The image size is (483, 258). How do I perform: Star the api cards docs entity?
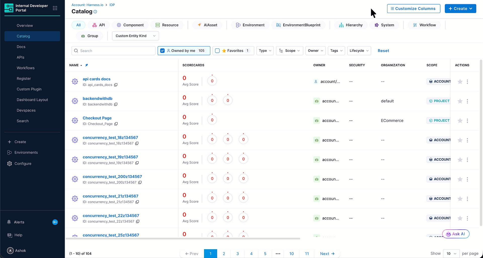(x=460, y=82)
